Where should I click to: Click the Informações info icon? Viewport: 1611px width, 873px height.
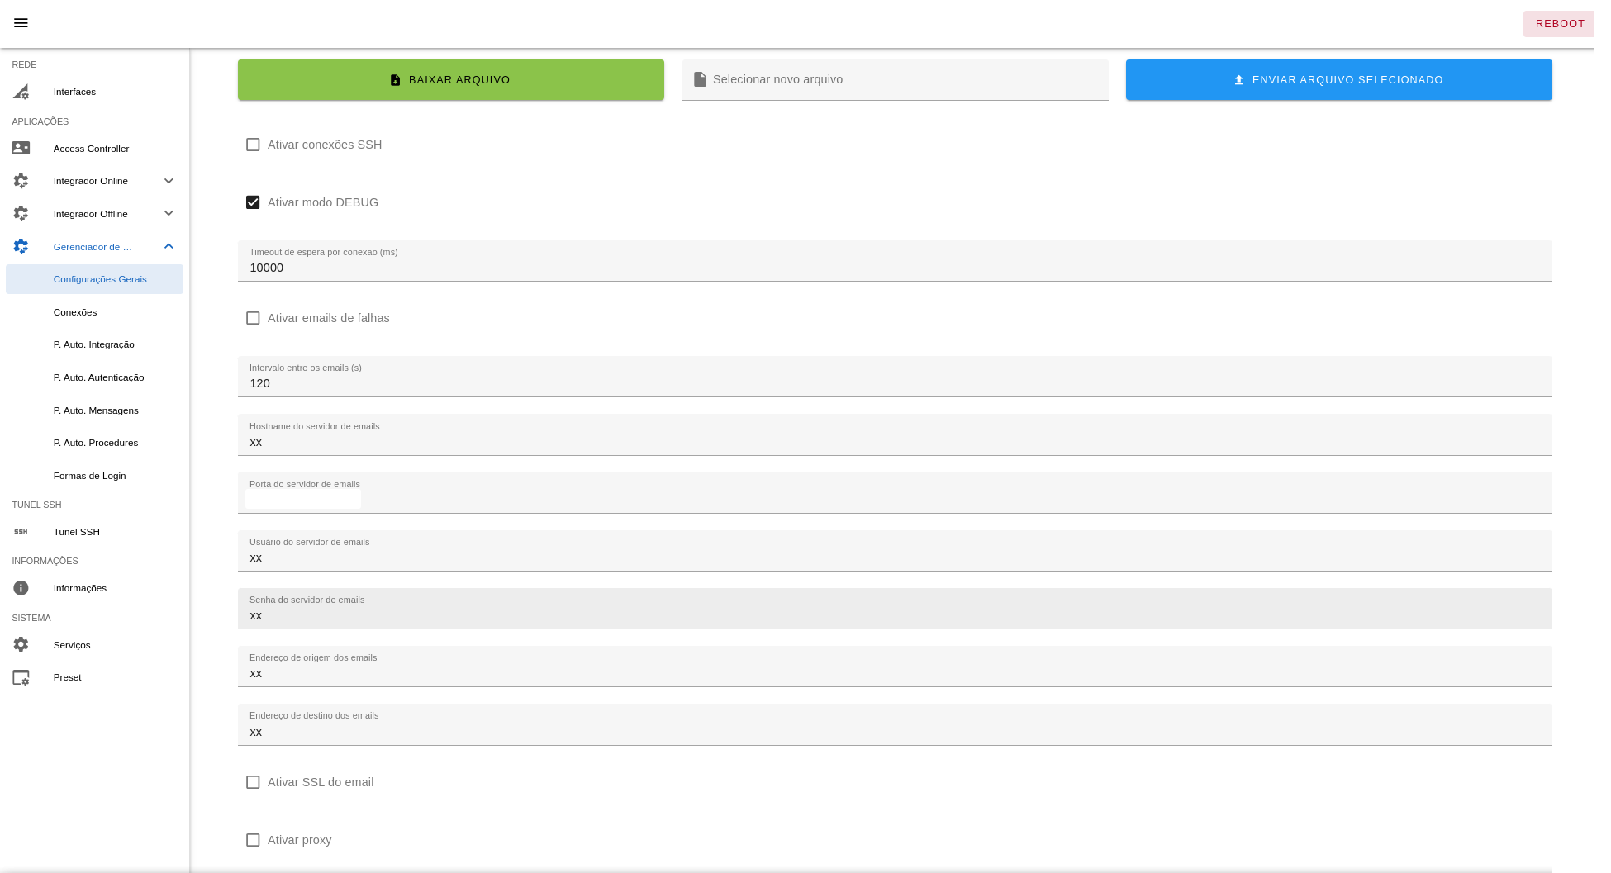(21, 588)
